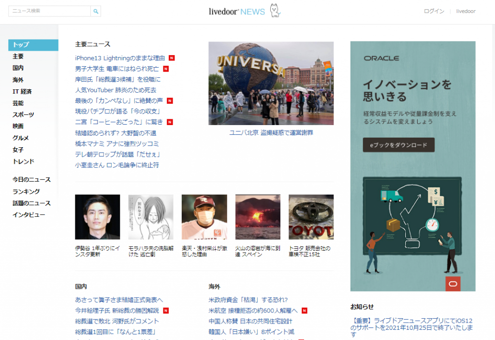Open the IT 経済 sidebar category
The height and width of the screenshot is (340, 495).
coord(22,91)
